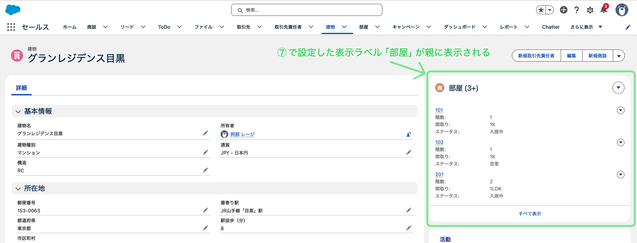
Task: Click the 部屋 related list icon
Action: tap(440, 88)
